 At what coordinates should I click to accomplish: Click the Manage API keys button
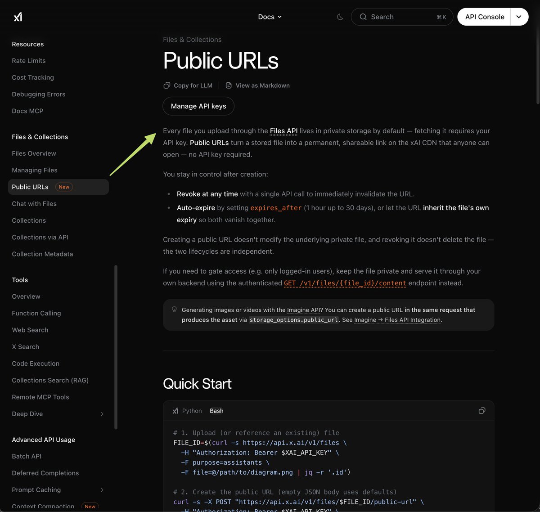[198, 106]
